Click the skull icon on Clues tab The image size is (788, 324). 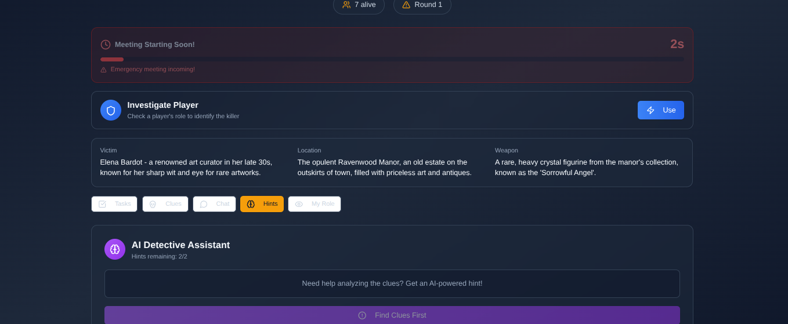(153, 204)
